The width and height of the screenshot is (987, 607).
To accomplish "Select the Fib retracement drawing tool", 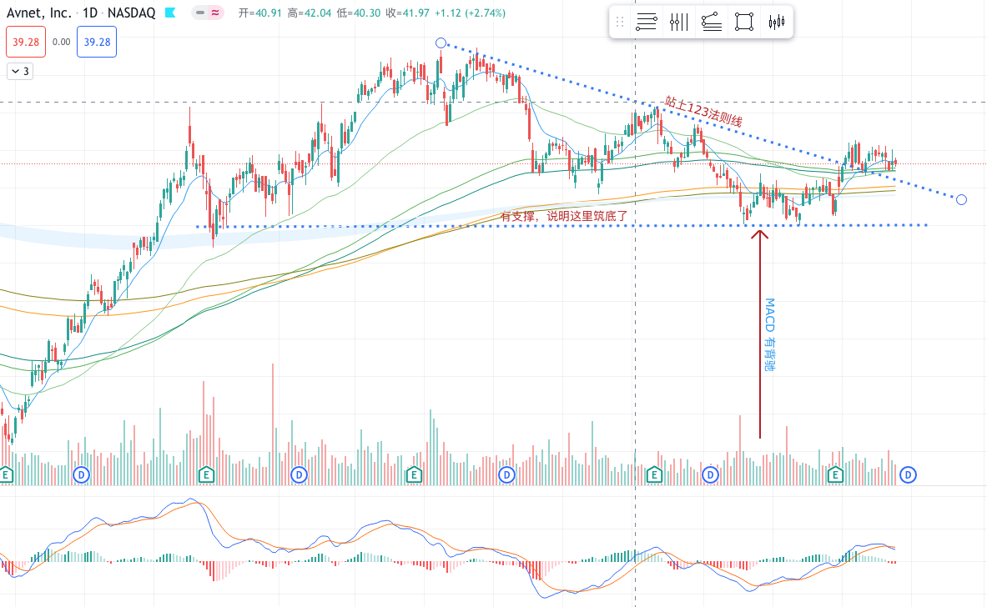I will pyautogui.click(x=645, y=23).
